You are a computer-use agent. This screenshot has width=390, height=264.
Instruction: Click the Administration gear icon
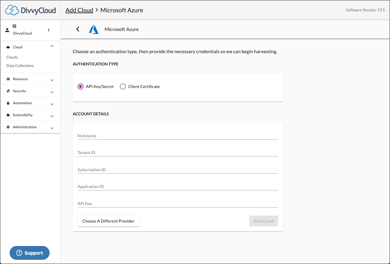[8, 127]
